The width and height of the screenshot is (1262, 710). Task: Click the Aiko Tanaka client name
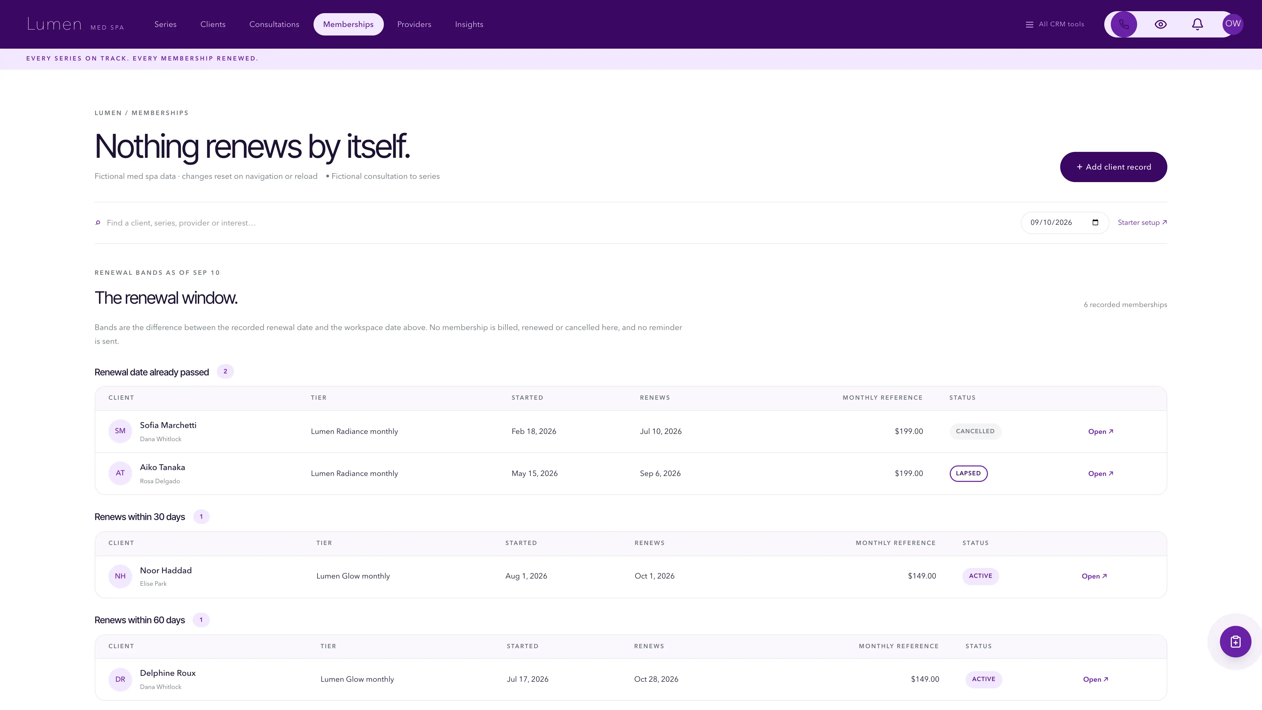(x=162, y=467)
